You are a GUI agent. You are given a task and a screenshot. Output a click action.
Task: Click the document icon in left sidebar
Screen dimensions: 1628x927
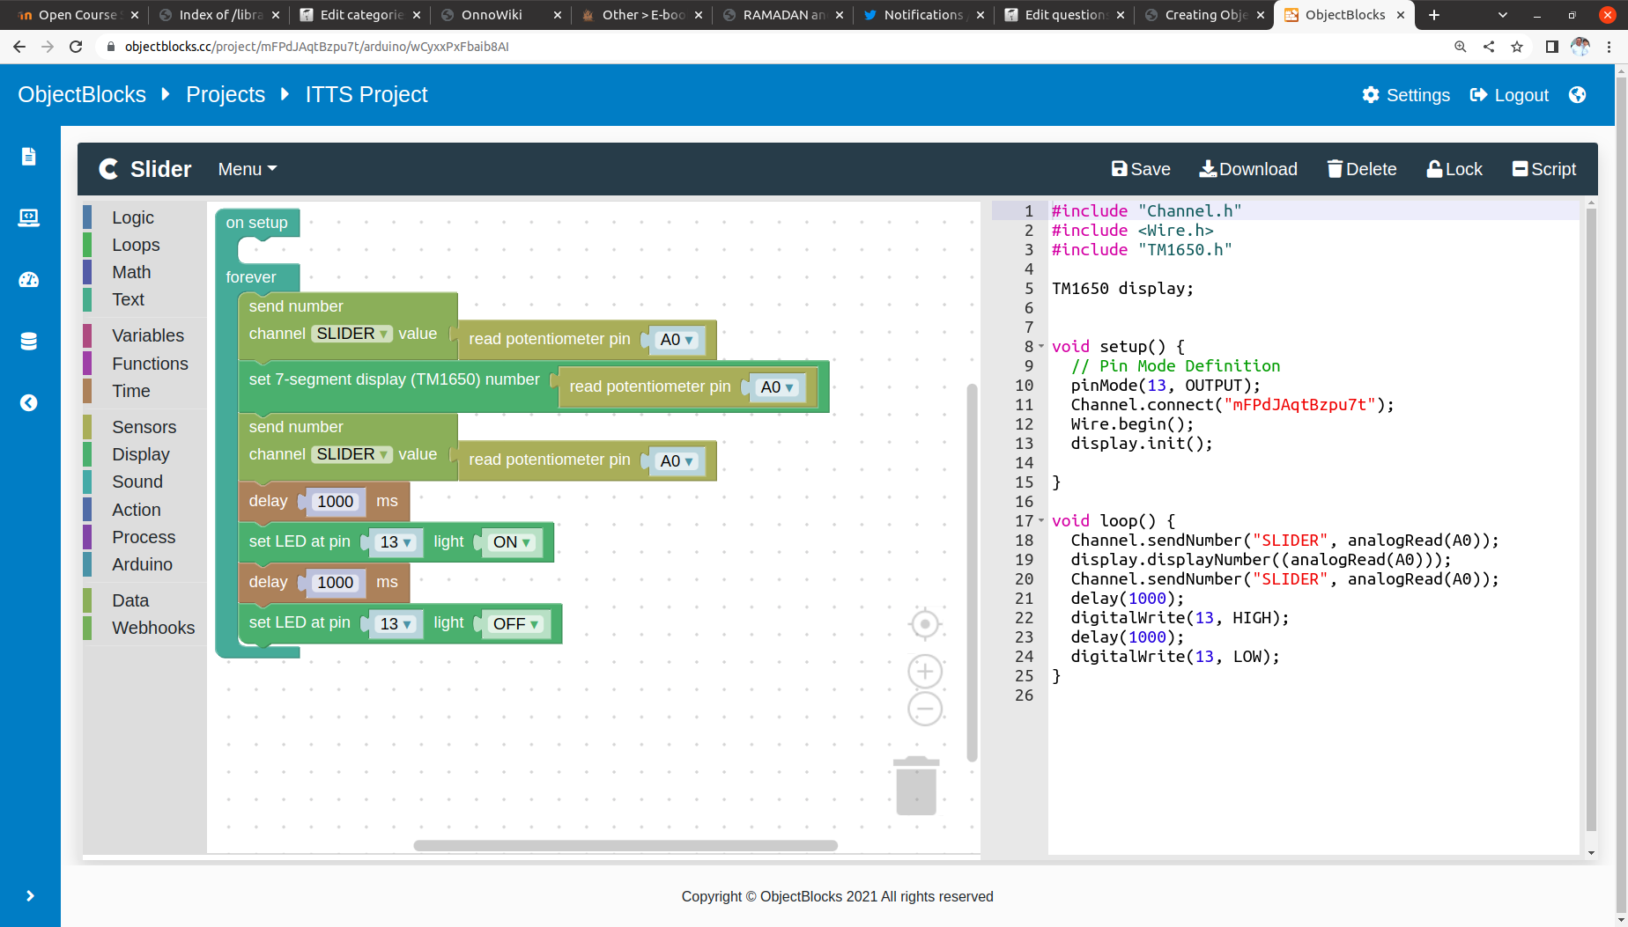(x=29, y=157)
